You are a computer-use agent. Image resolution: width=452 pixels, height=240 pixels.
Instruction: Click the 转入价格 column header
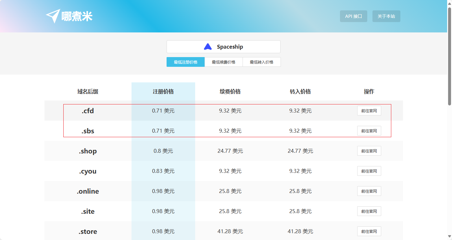coord(300,91)
